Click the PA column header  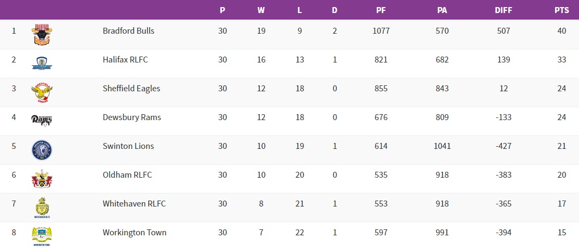pyautogui.click(x=442, y=10)
